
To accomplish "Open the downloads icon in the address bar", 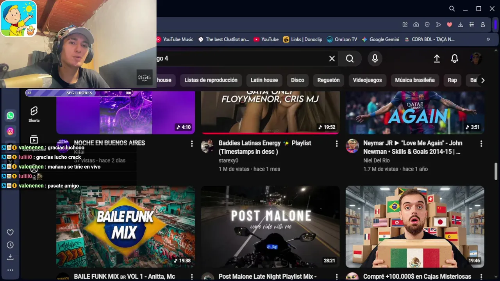I will 461,25.
